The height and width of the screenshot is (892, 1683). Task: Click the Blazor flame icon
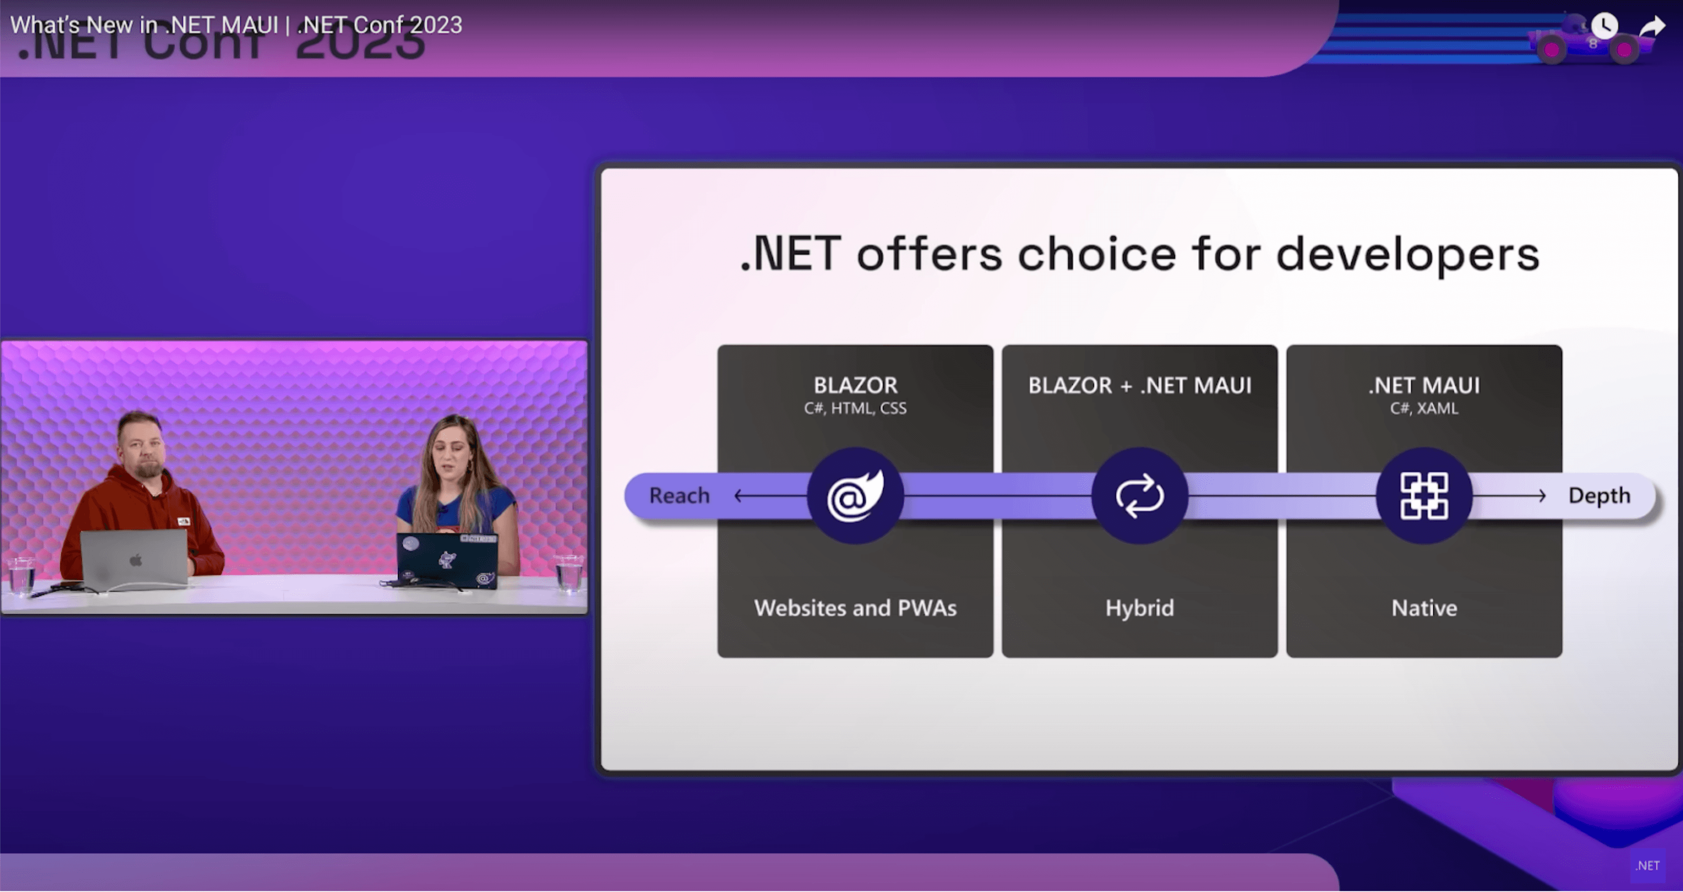click(x=851, y=495)
